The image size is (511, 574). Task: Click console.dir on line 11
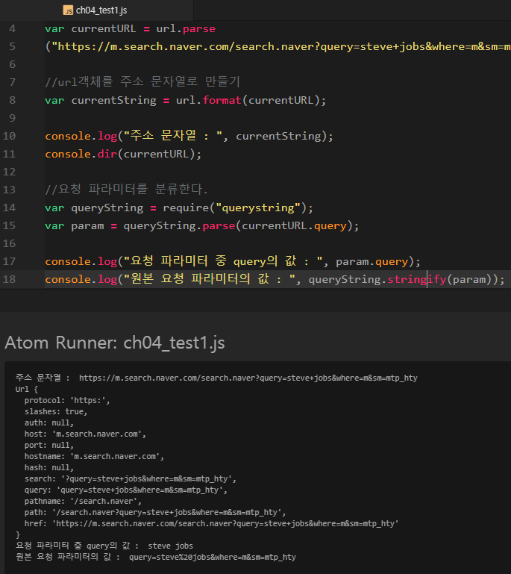[81, 154]
